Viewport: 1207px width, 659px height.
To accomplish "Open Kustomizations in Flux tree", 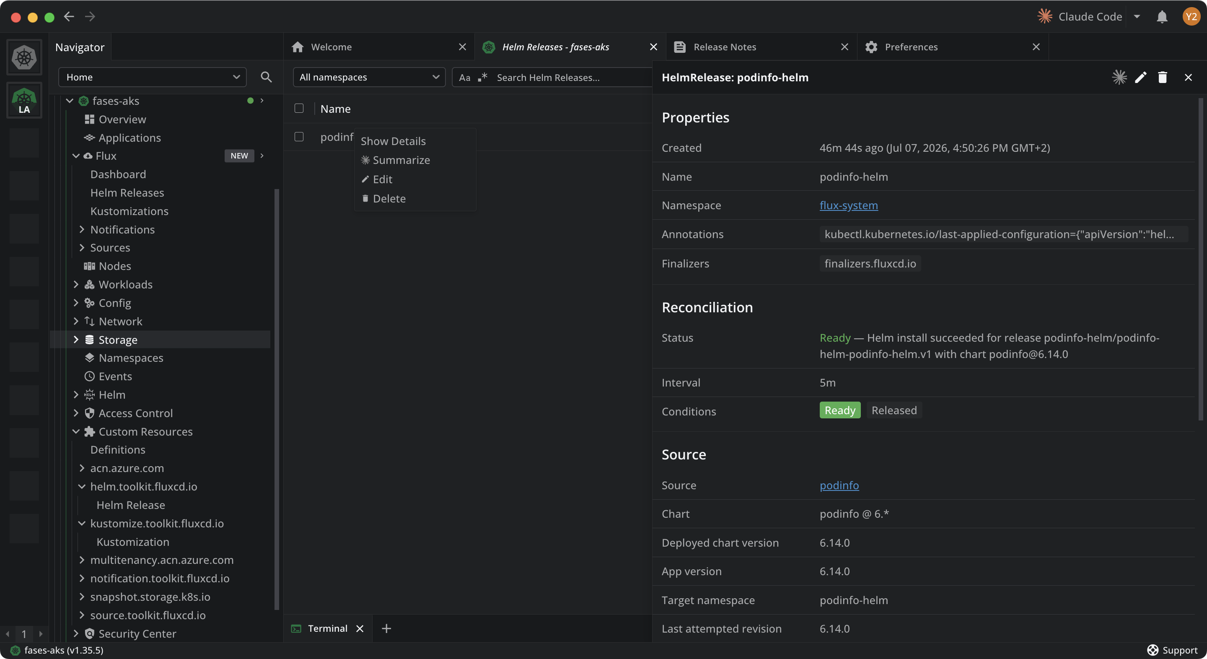I will tap(130, 211).
